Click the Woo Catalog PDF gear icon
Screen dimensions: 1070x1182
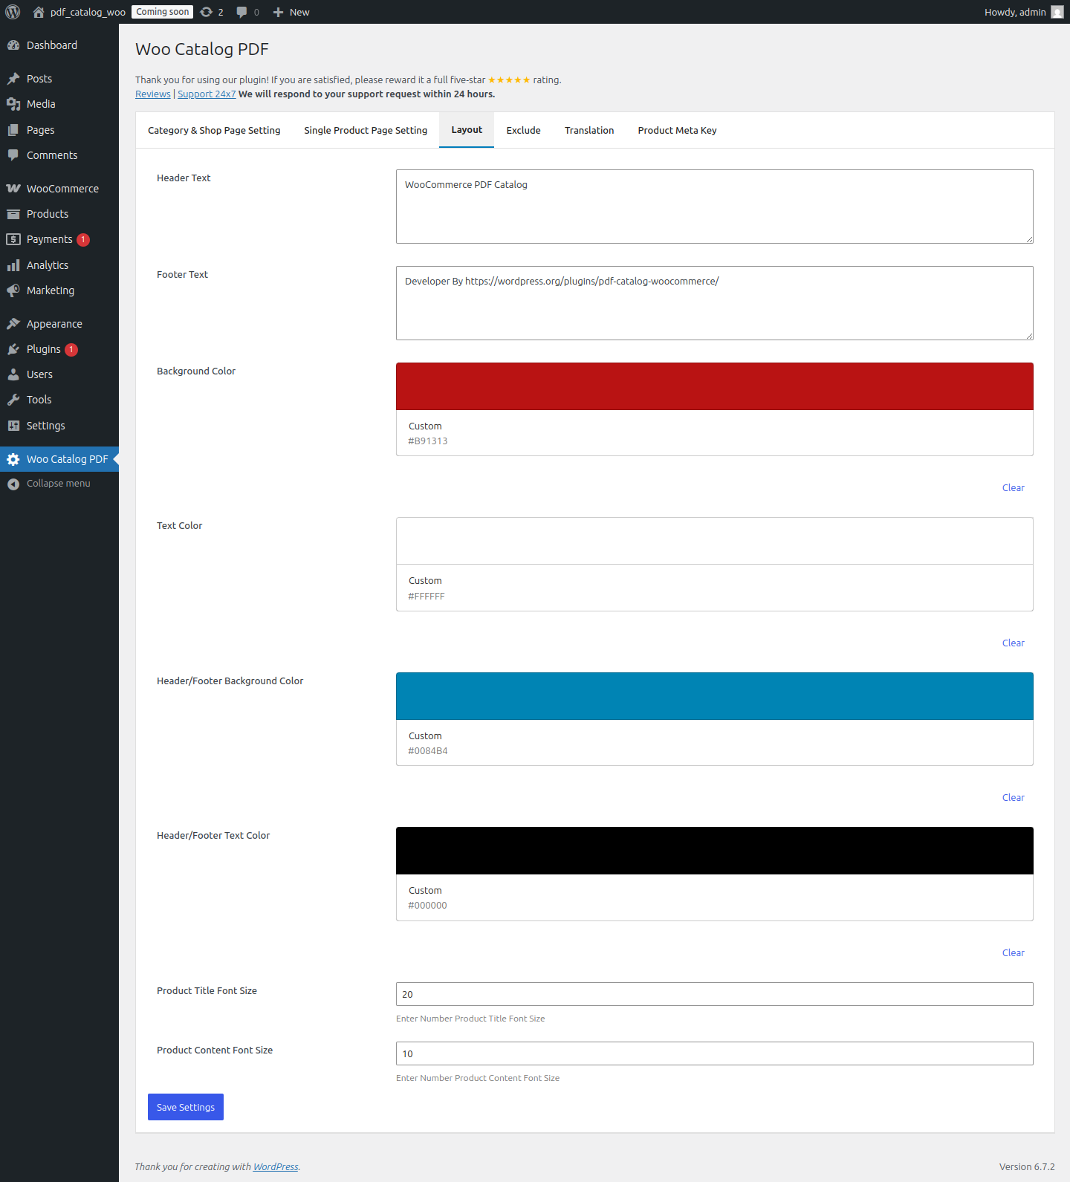(13, 459)
